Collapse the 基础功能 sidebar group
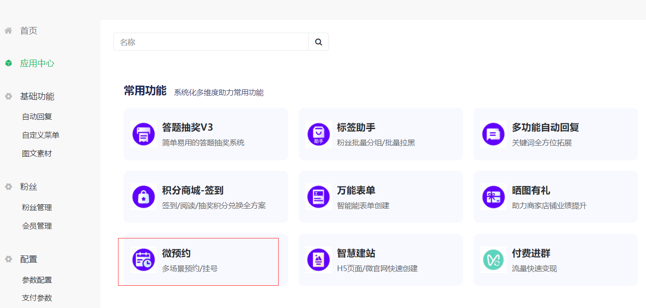 point(37,97)
